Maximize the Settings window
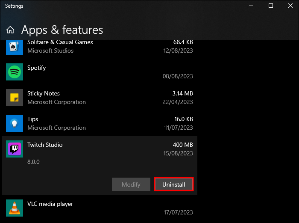Image resolution: width=299 pixels, height=223 pixels. pyautogui.click(x=271, y=6)
